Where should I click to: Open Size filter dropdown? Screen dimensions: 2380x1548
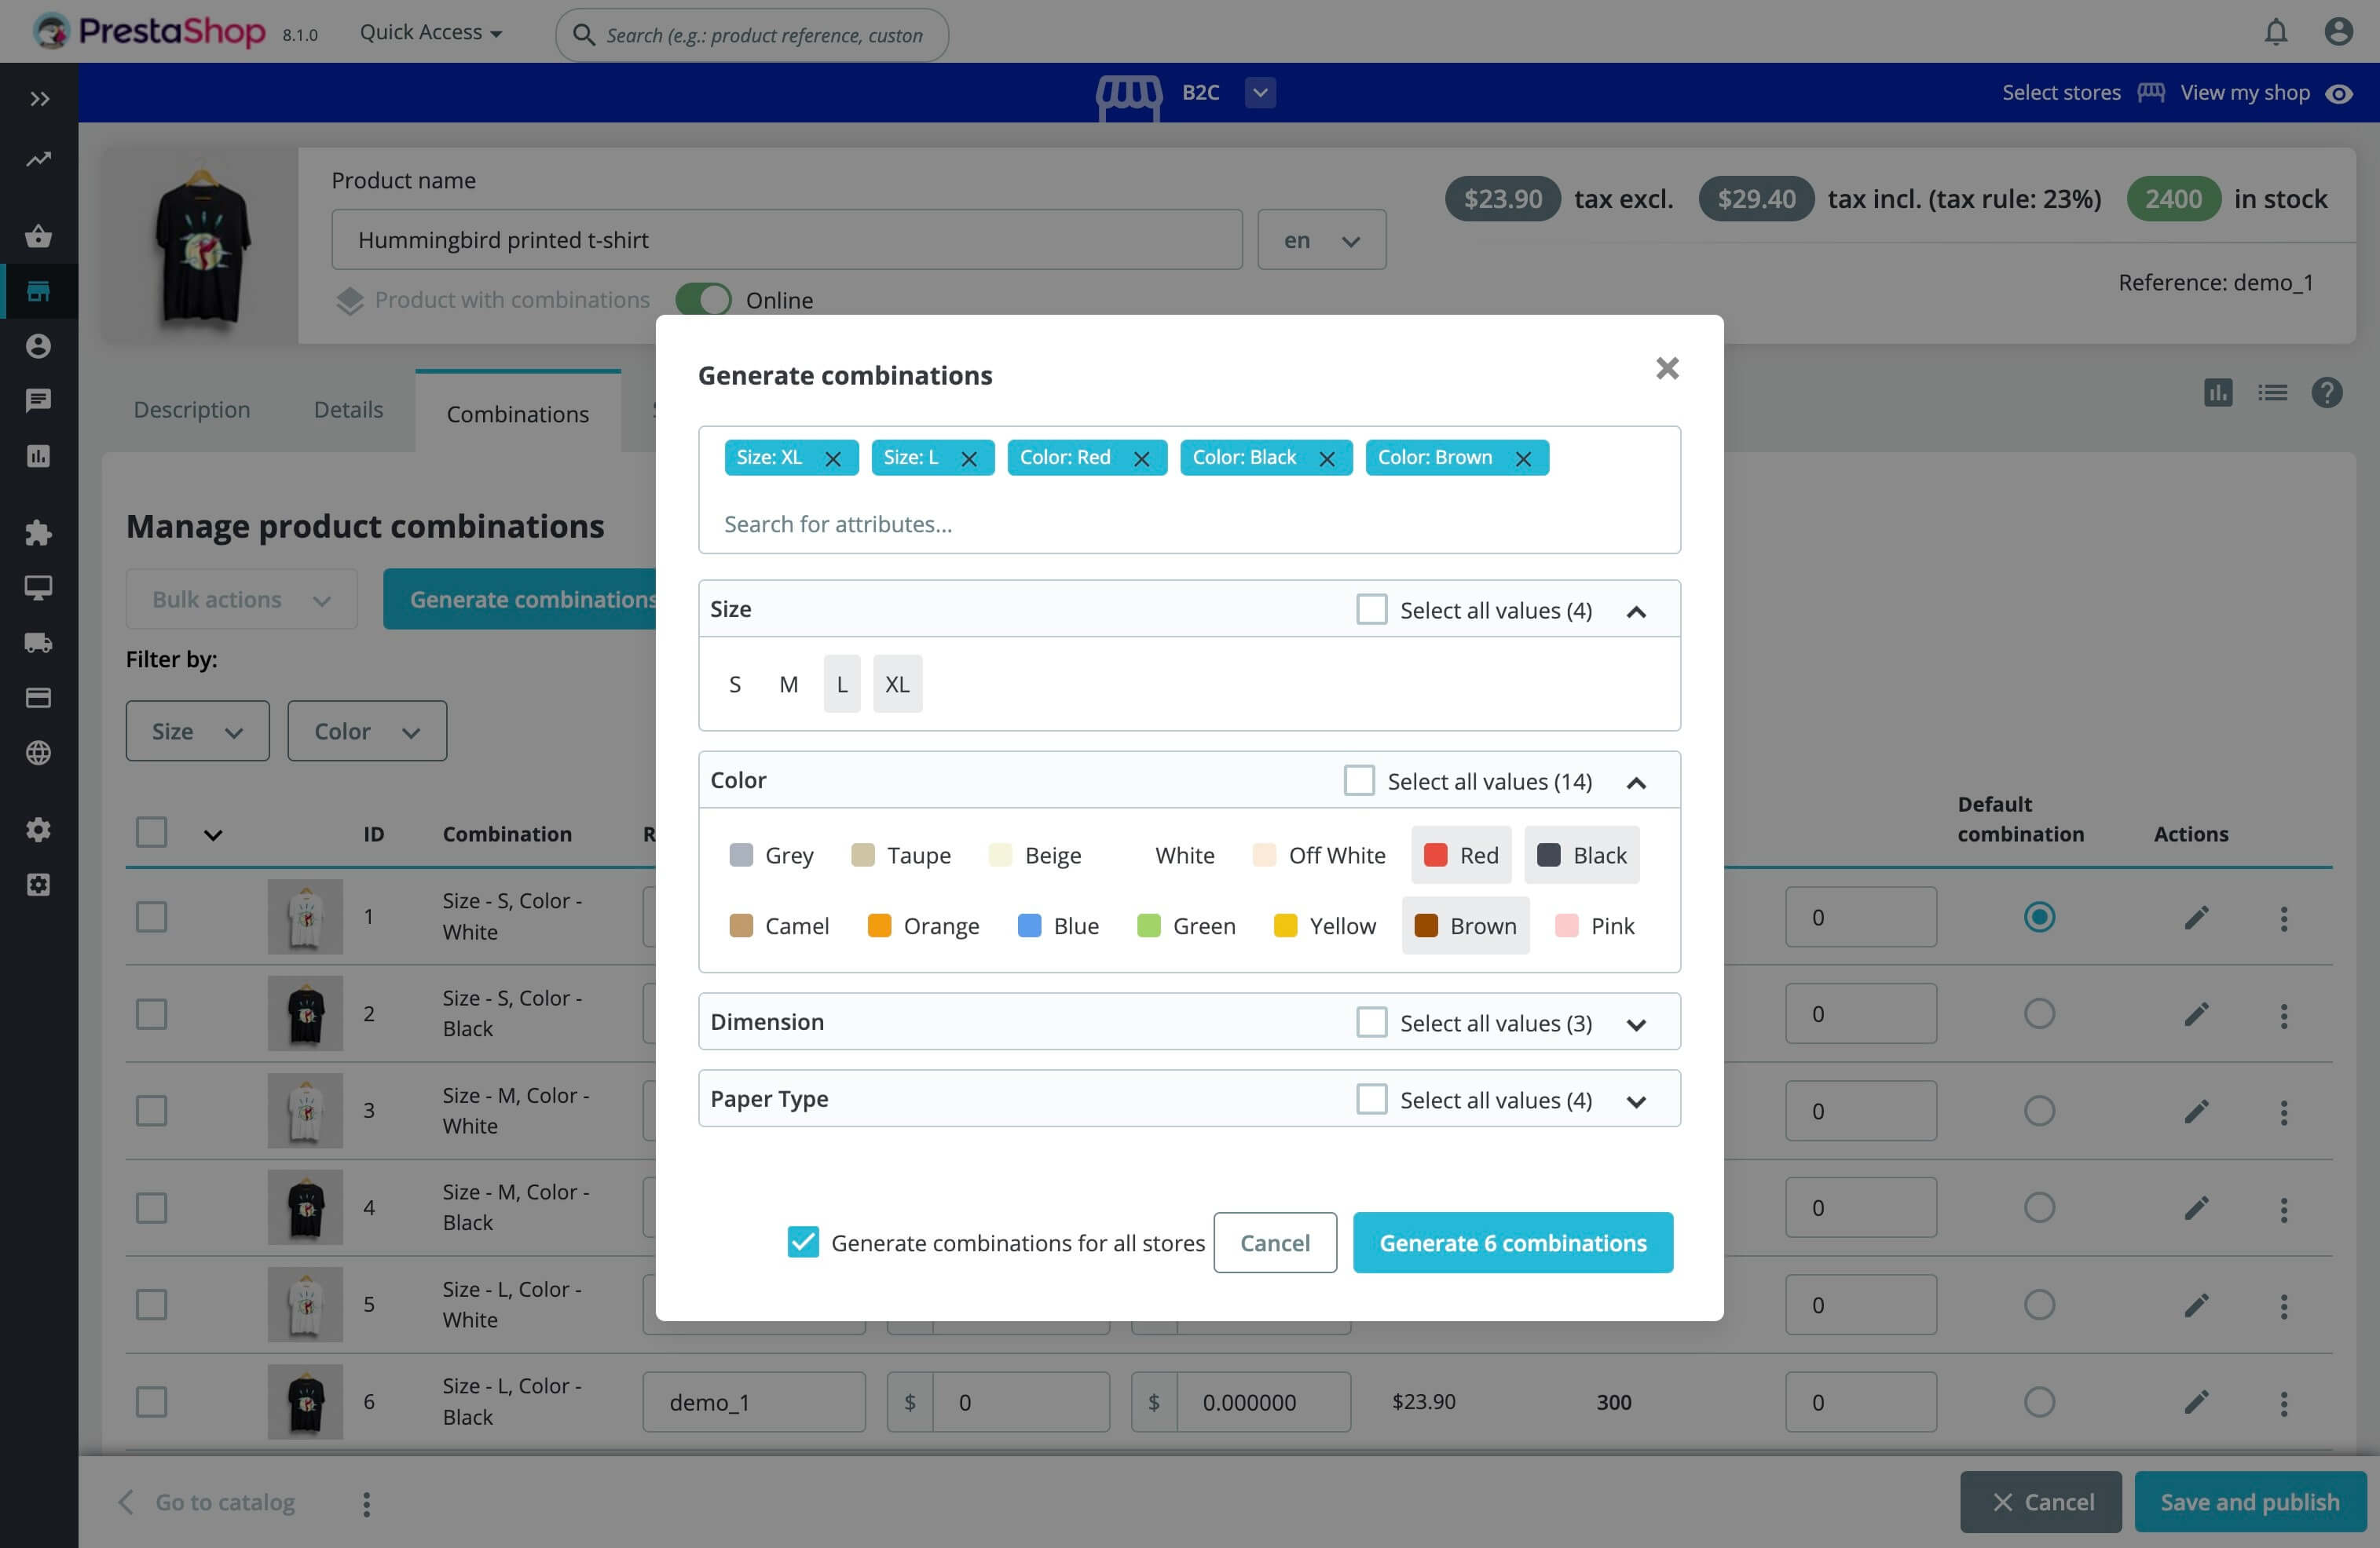(197, 731)
